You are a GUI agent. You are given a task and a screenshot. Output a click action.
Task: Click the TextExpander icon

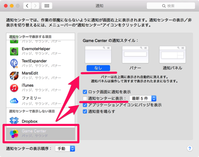point(14,63)
